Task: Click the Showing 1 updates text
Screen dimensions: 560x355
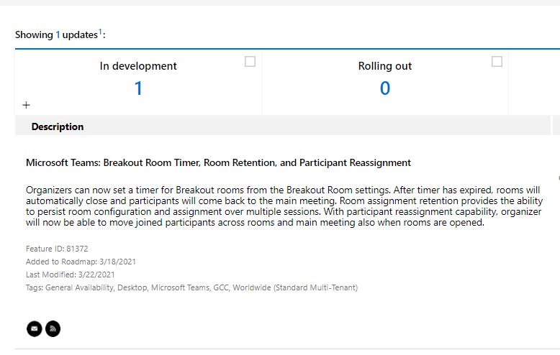Action: coord(60,34)
